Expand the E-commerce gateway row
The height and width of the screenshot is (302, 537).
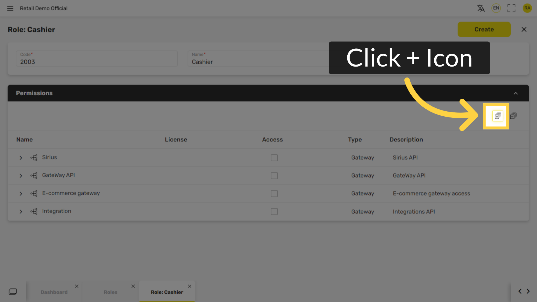pyautogui.click(x=21, y=194)
